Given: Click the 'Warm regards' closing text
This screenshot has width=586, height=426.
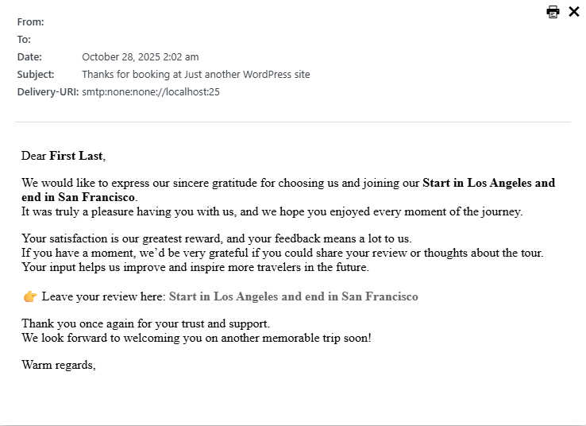Looking at the screenshot, I should coord(59,365).
